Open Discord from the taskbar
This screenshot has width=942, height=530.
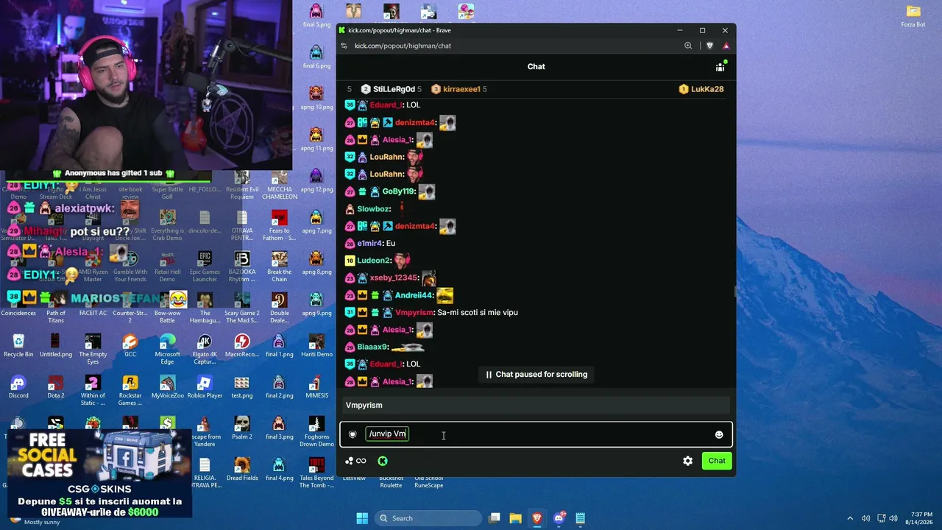pos(559,518)
